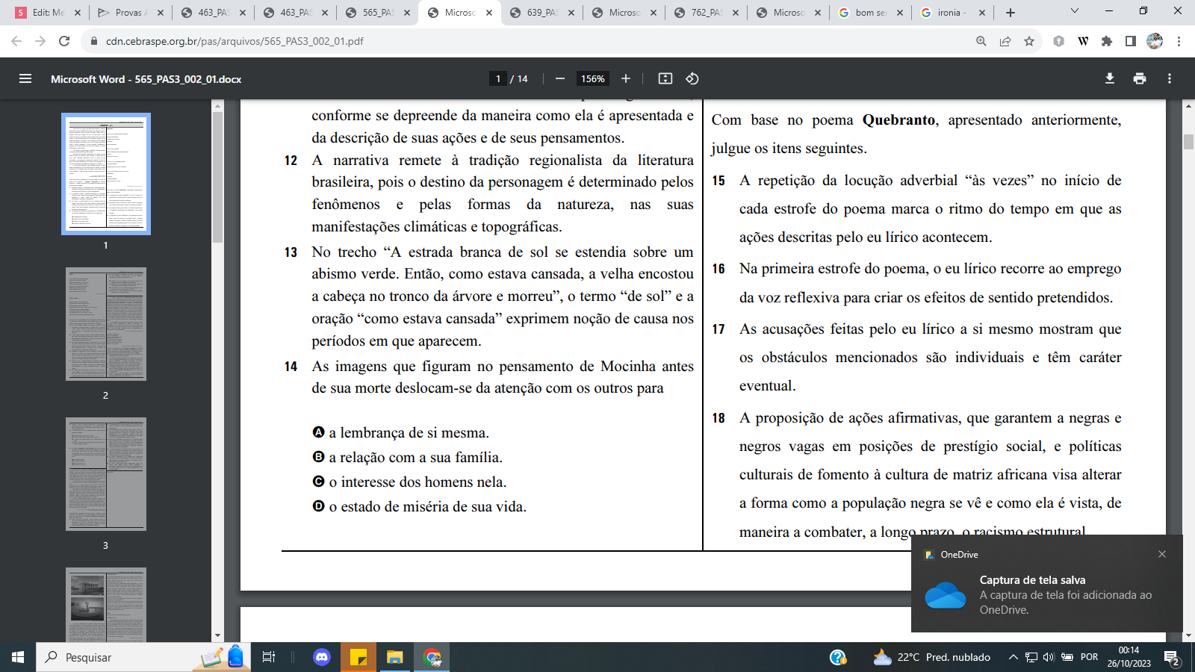The image size is (1195, 672).
Task: Open weather widget '22°C Pred. nublado'
Action: point(932,657)
